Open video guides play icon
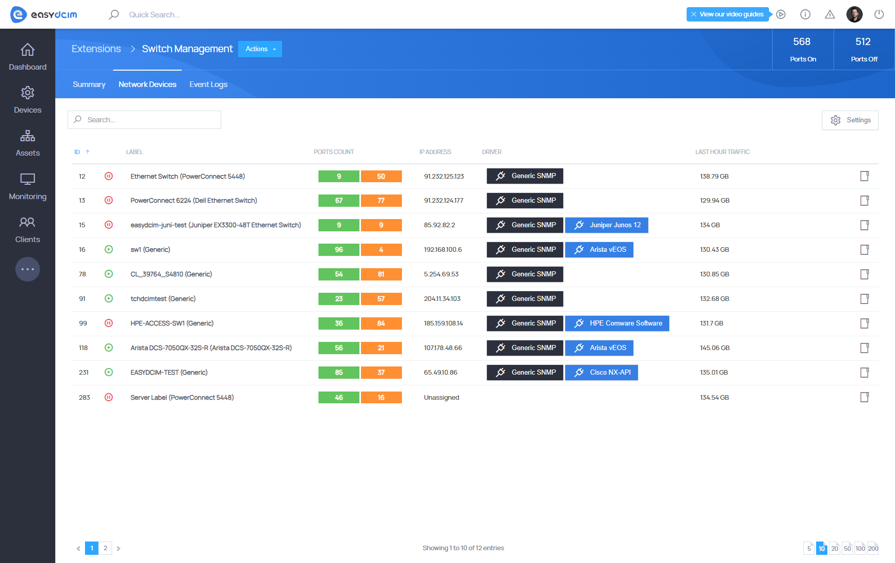Viewport: 895px width, 563px height. click(781, 14)
